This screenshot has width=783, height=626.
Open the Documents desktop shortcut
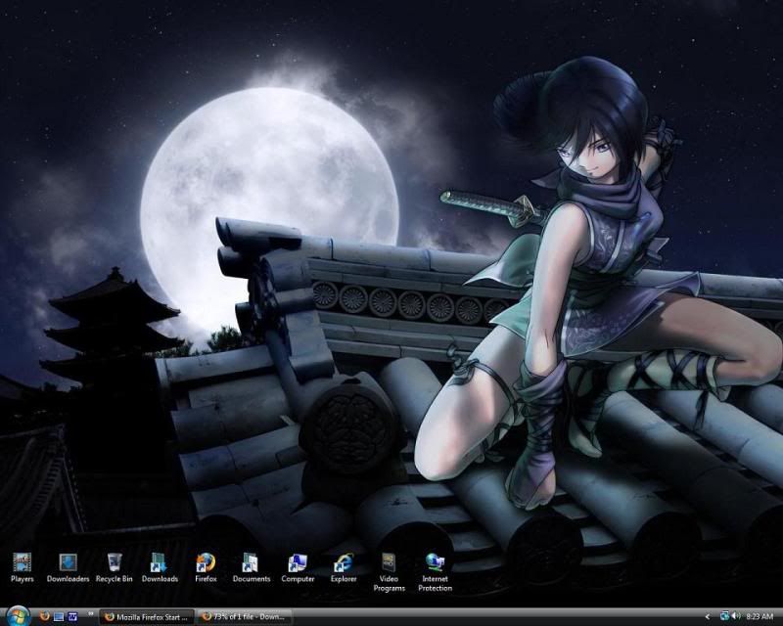(252, 564)
